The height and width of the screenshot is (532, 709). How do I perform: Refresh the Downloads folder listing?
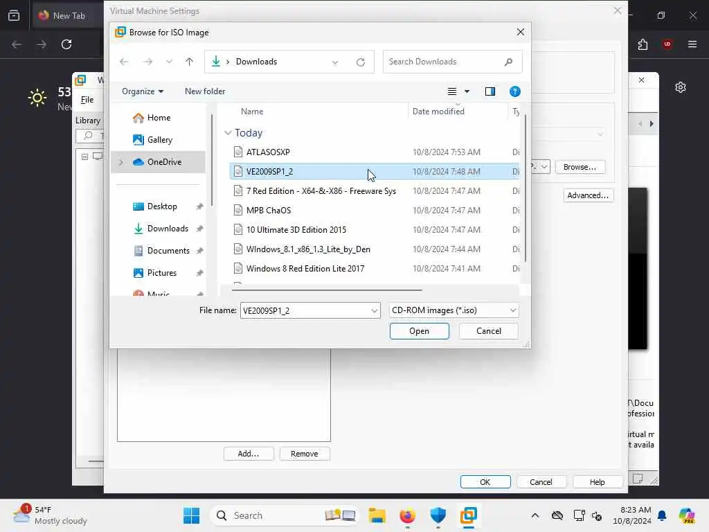pyautogui.click(x=360, y=62)
